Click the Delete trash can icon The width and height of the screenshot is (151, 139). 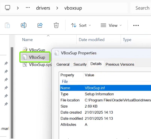pos(56,25)
